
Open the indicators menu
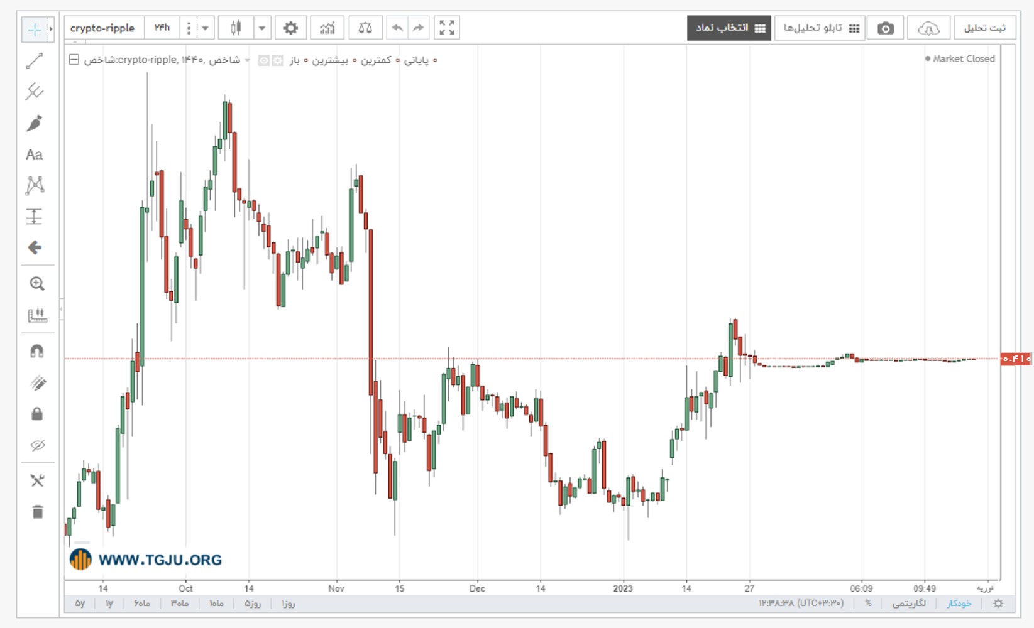(327, 28)
